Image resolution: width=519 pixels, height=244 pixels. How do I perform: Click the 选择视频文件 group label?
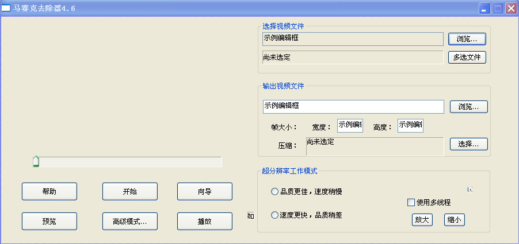coord(283,26)
